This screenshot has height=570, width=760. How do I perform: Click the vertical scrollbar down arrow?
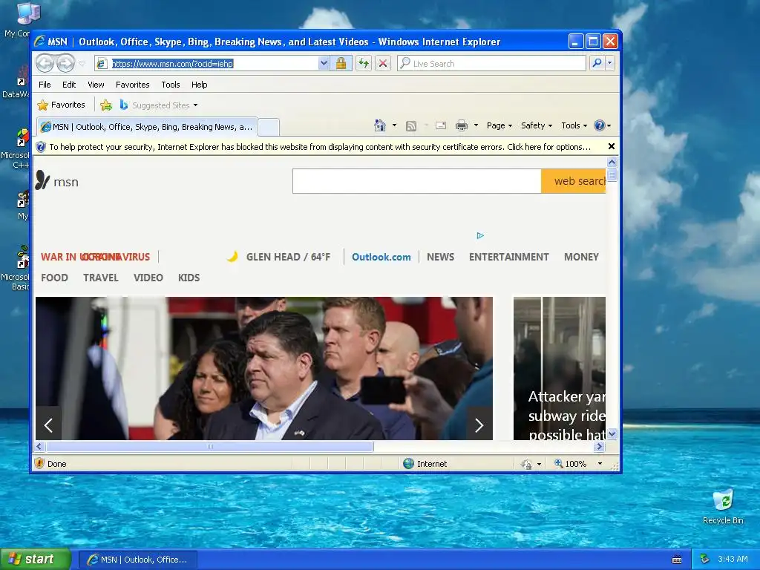pos(612,433)
